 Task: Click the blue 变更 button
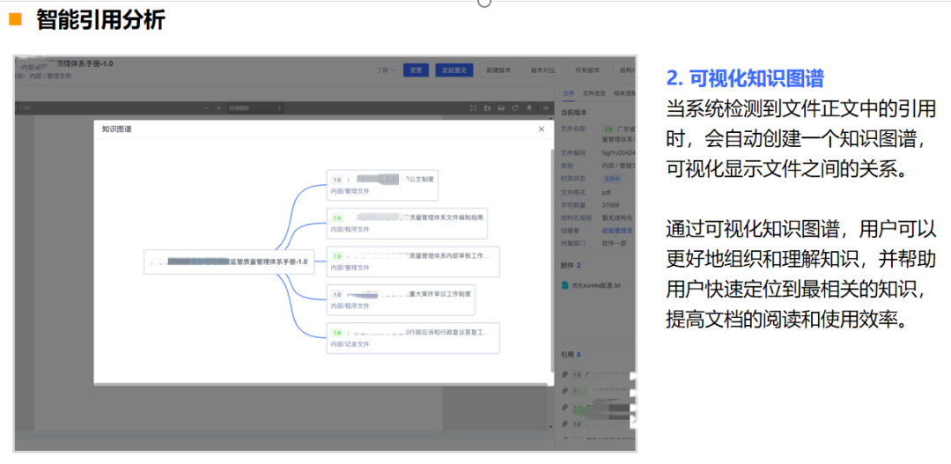(416, 70)
